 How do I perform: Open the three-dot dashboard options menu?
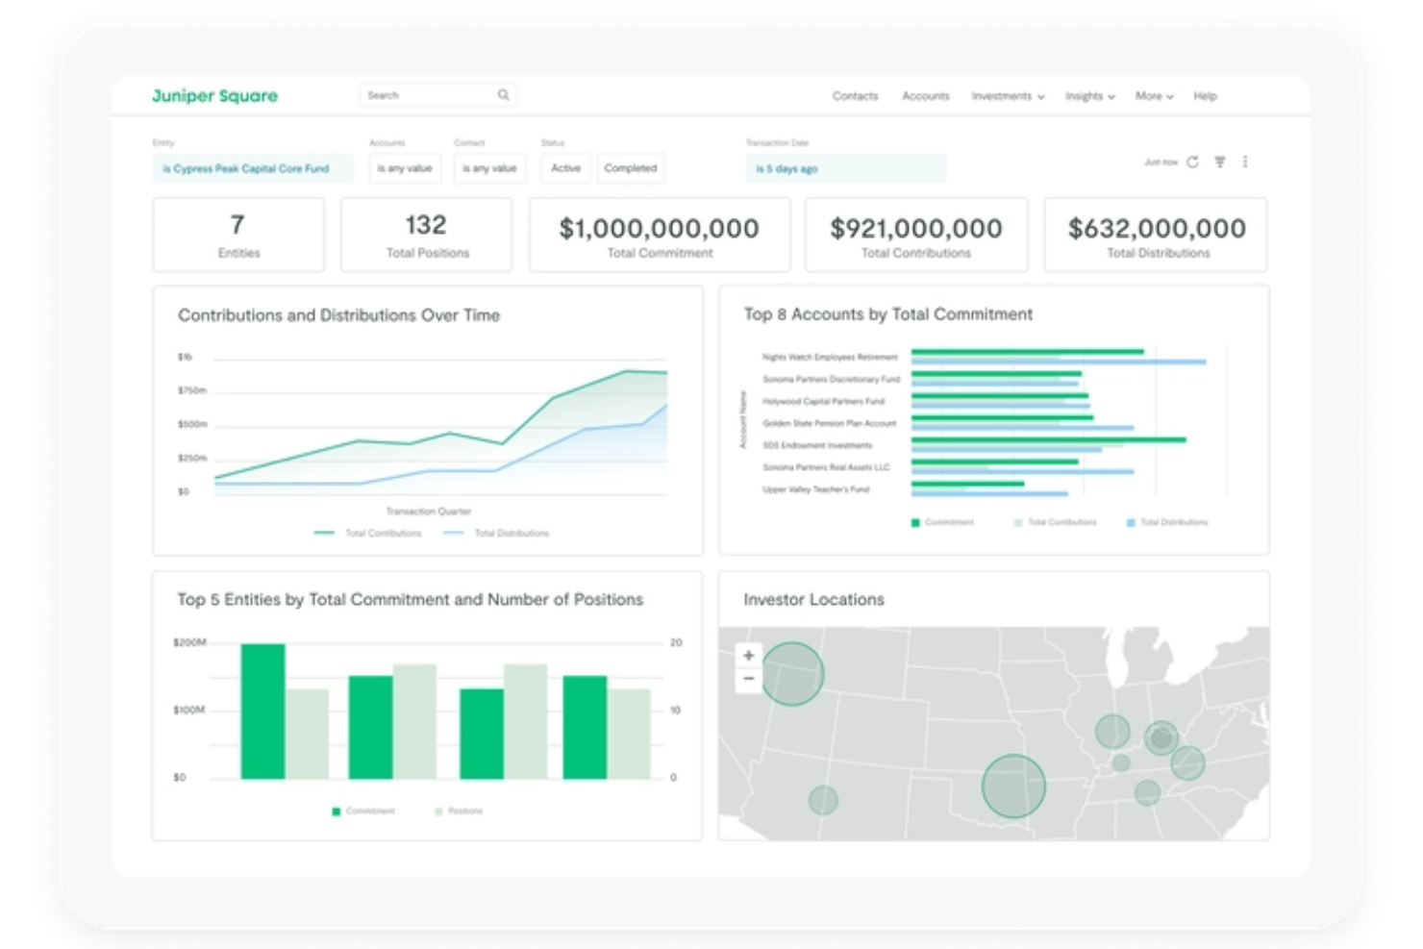point(1245,162)
